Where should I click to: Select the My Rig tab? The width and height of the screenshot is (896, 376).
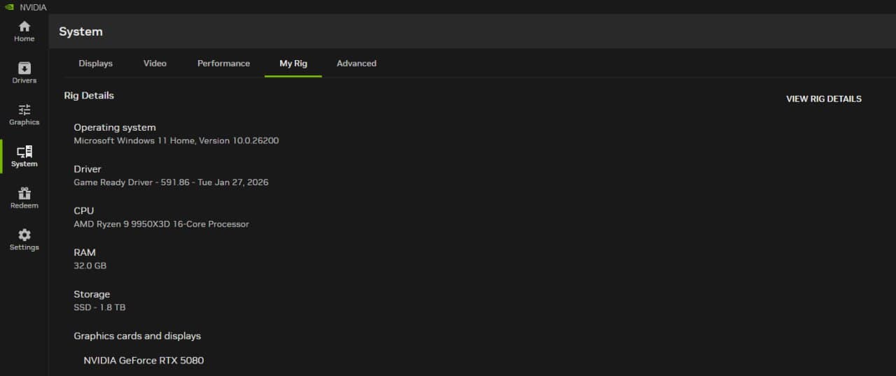tap(293, 63)
